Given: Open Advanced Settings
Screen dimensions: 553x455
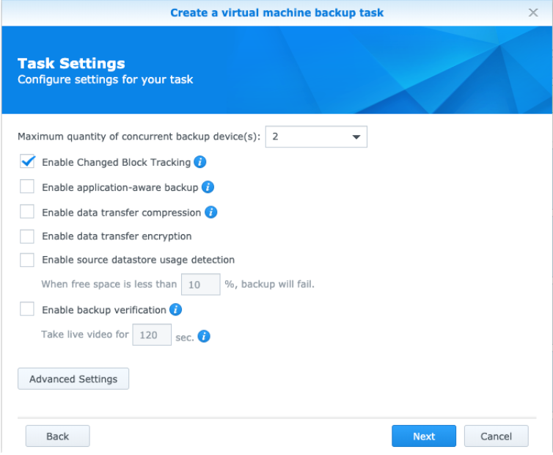Looking at the screenshot, I should coord(73,379).
